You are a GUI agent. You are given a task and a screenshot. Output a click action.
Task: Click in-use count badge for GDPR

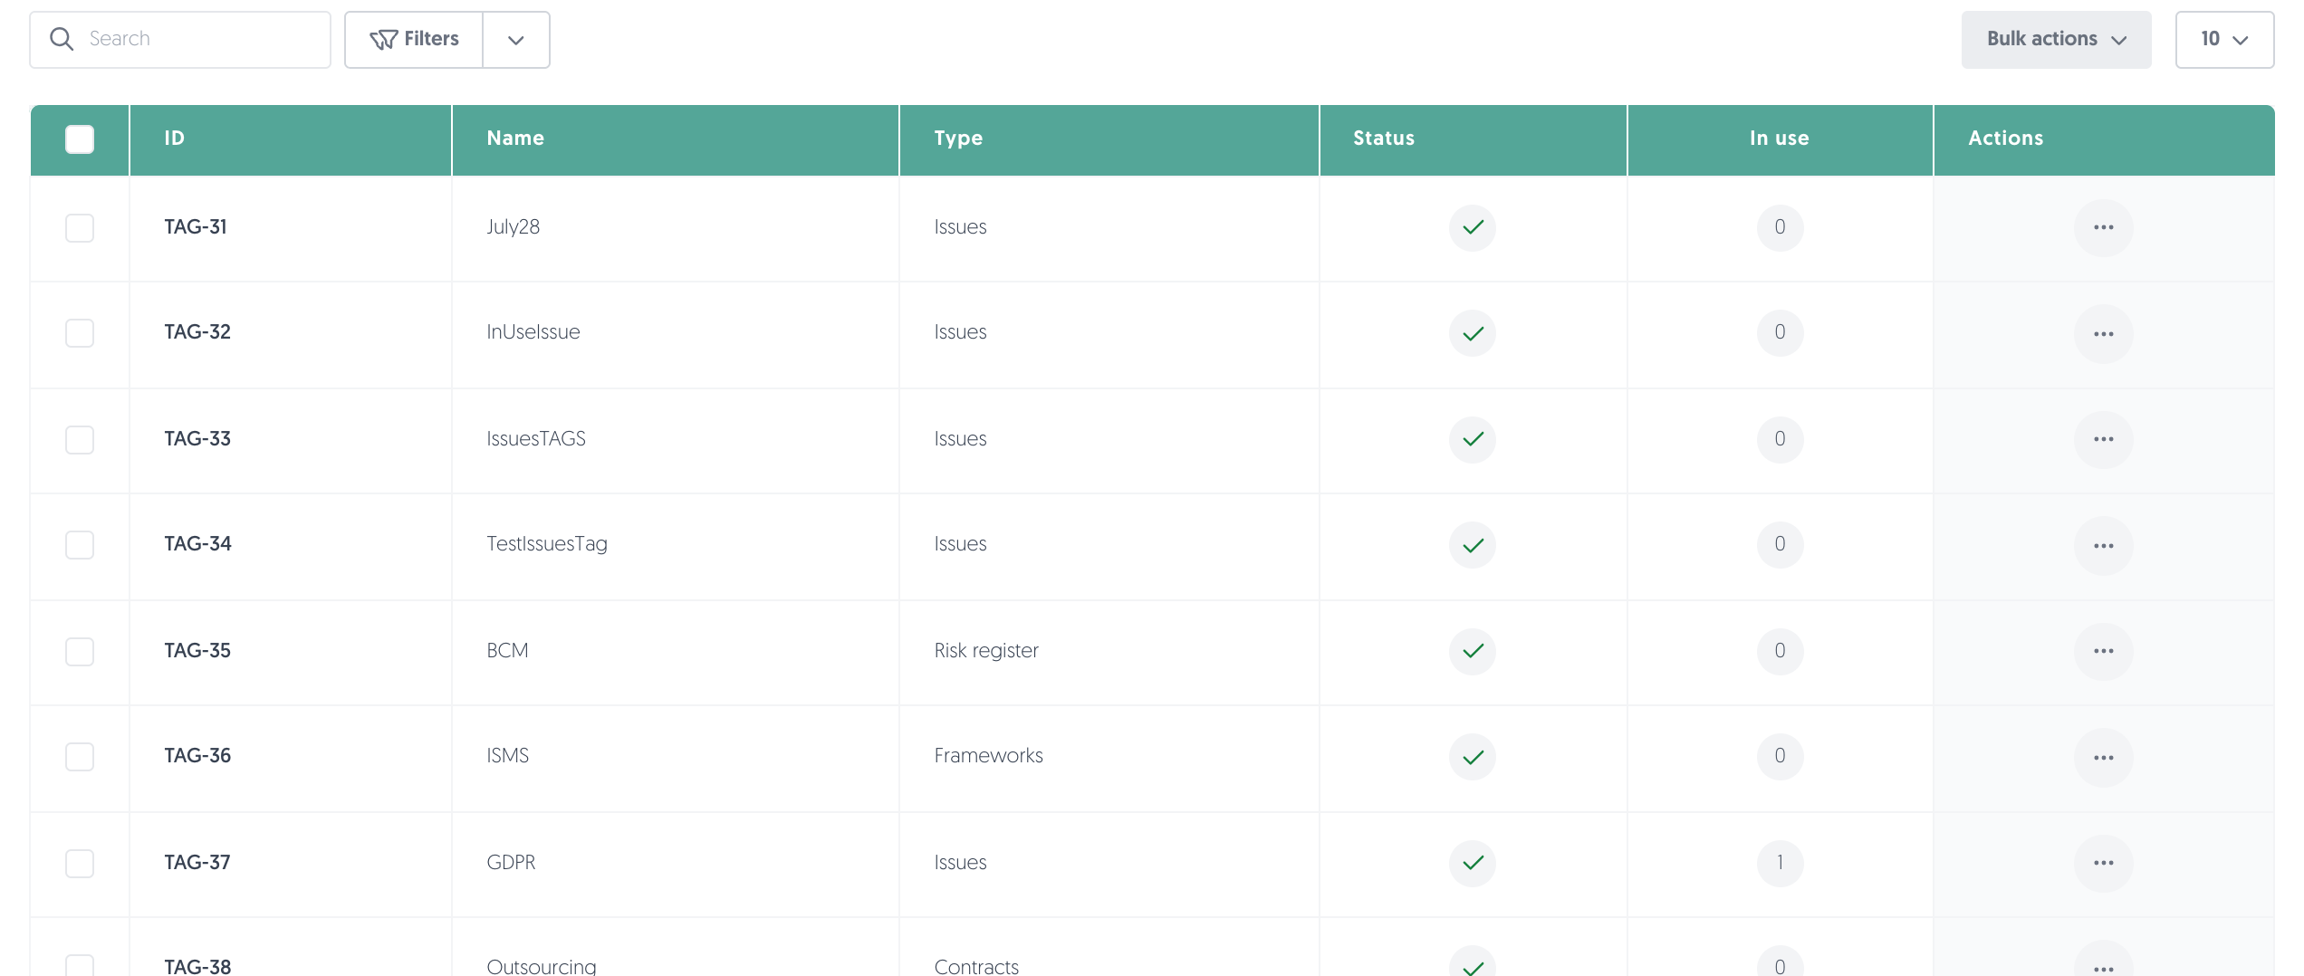click(1780, 863)
